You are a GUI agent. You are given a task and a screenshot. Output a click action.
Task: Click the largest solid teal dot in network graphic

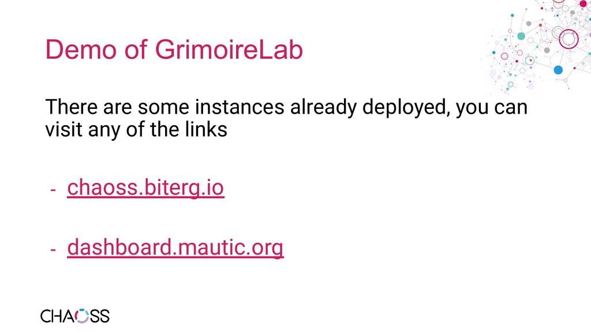(521, 36)
